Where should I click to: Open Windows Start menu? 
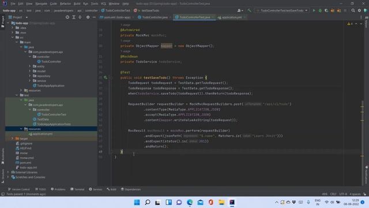pos(137,202)
